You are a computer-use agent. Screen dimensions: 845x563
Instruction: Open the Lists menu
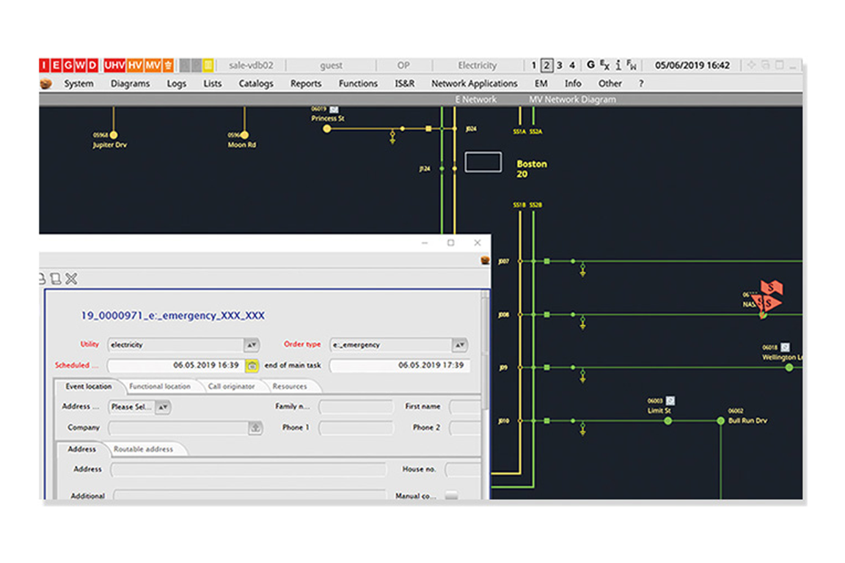point(212,84)
